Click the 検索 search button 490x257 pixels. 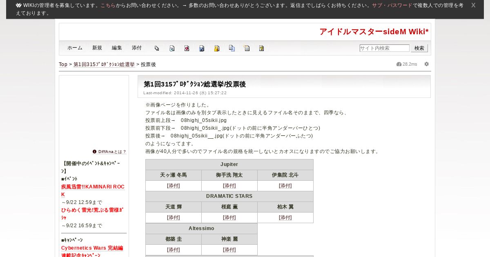tap(419, 48)
